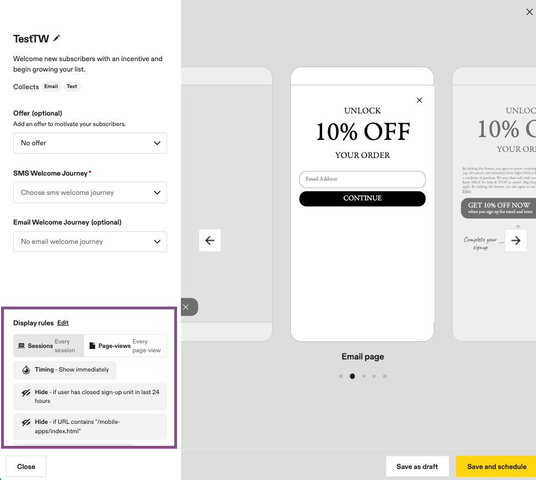536x480 pixels.
Task: Click the Timing stopwatch icon
Action: point(26,370)
